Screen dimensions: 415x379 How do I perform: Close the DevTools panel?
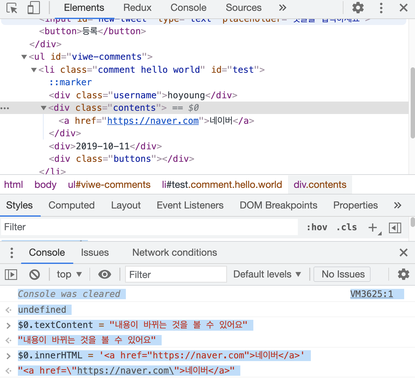[x=404, y=8]
